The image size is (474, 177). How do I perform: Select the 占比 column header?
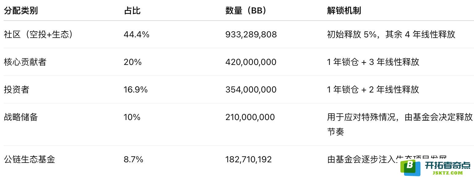coord(132,11)
